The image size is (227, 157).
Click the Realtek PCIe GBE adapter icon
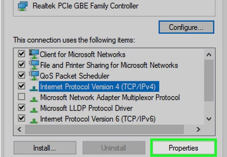(22, 6)
